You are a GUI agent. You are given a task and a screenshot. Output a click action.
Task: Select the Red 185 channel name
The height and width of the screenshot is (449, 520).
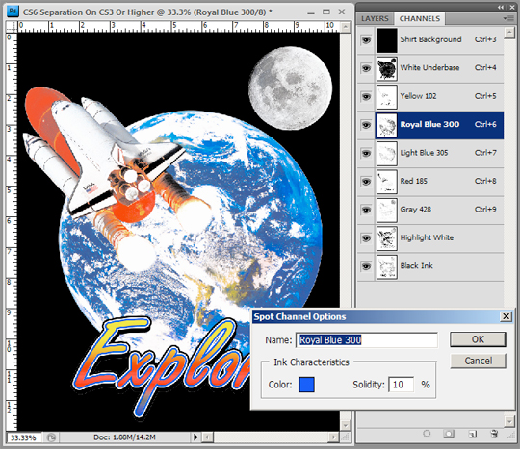[413, 181]
